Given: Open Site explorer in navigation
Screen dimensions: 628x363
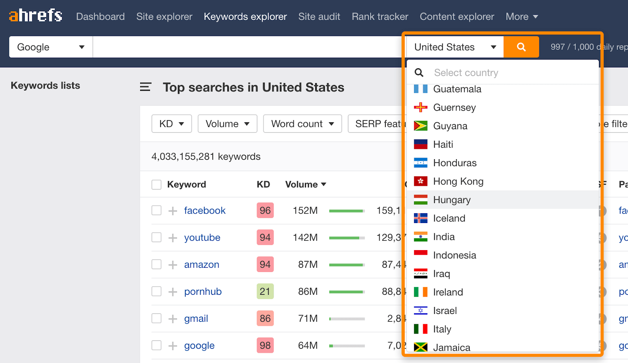Looking at the screenshot, I should pos(164,16).
